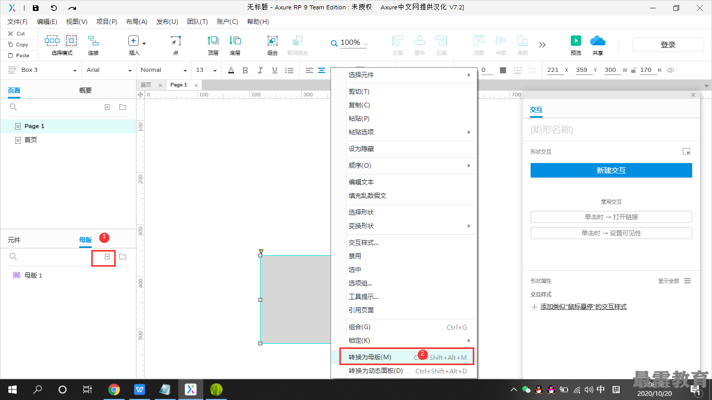
Task: Show more toolbar items with double chevron
Action: click(x=543, y=45)
